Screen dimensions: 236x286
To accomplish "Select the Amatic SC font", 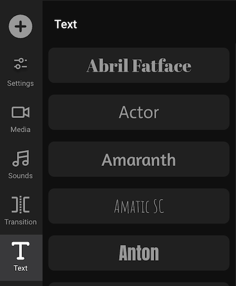I will coord(139,206).
